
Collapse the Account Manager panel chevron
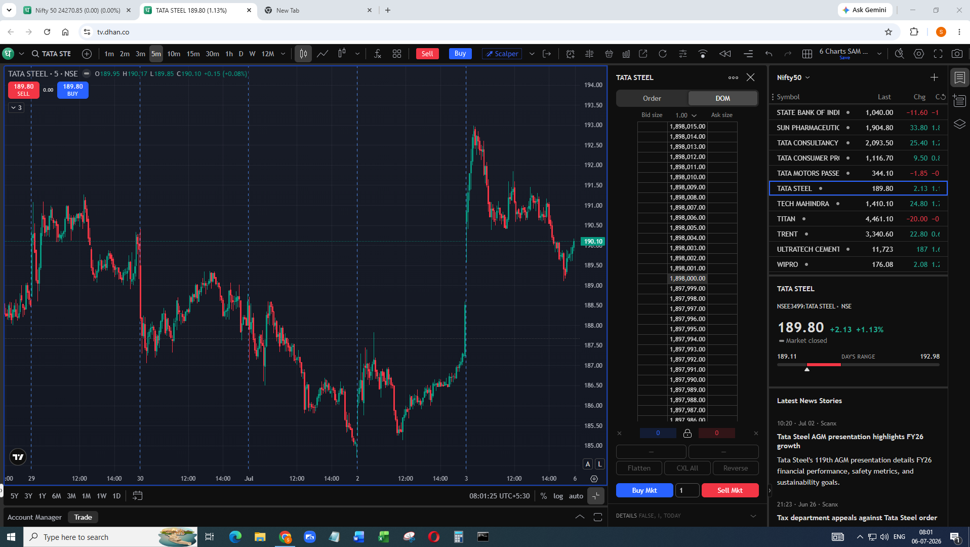(580, 517)
